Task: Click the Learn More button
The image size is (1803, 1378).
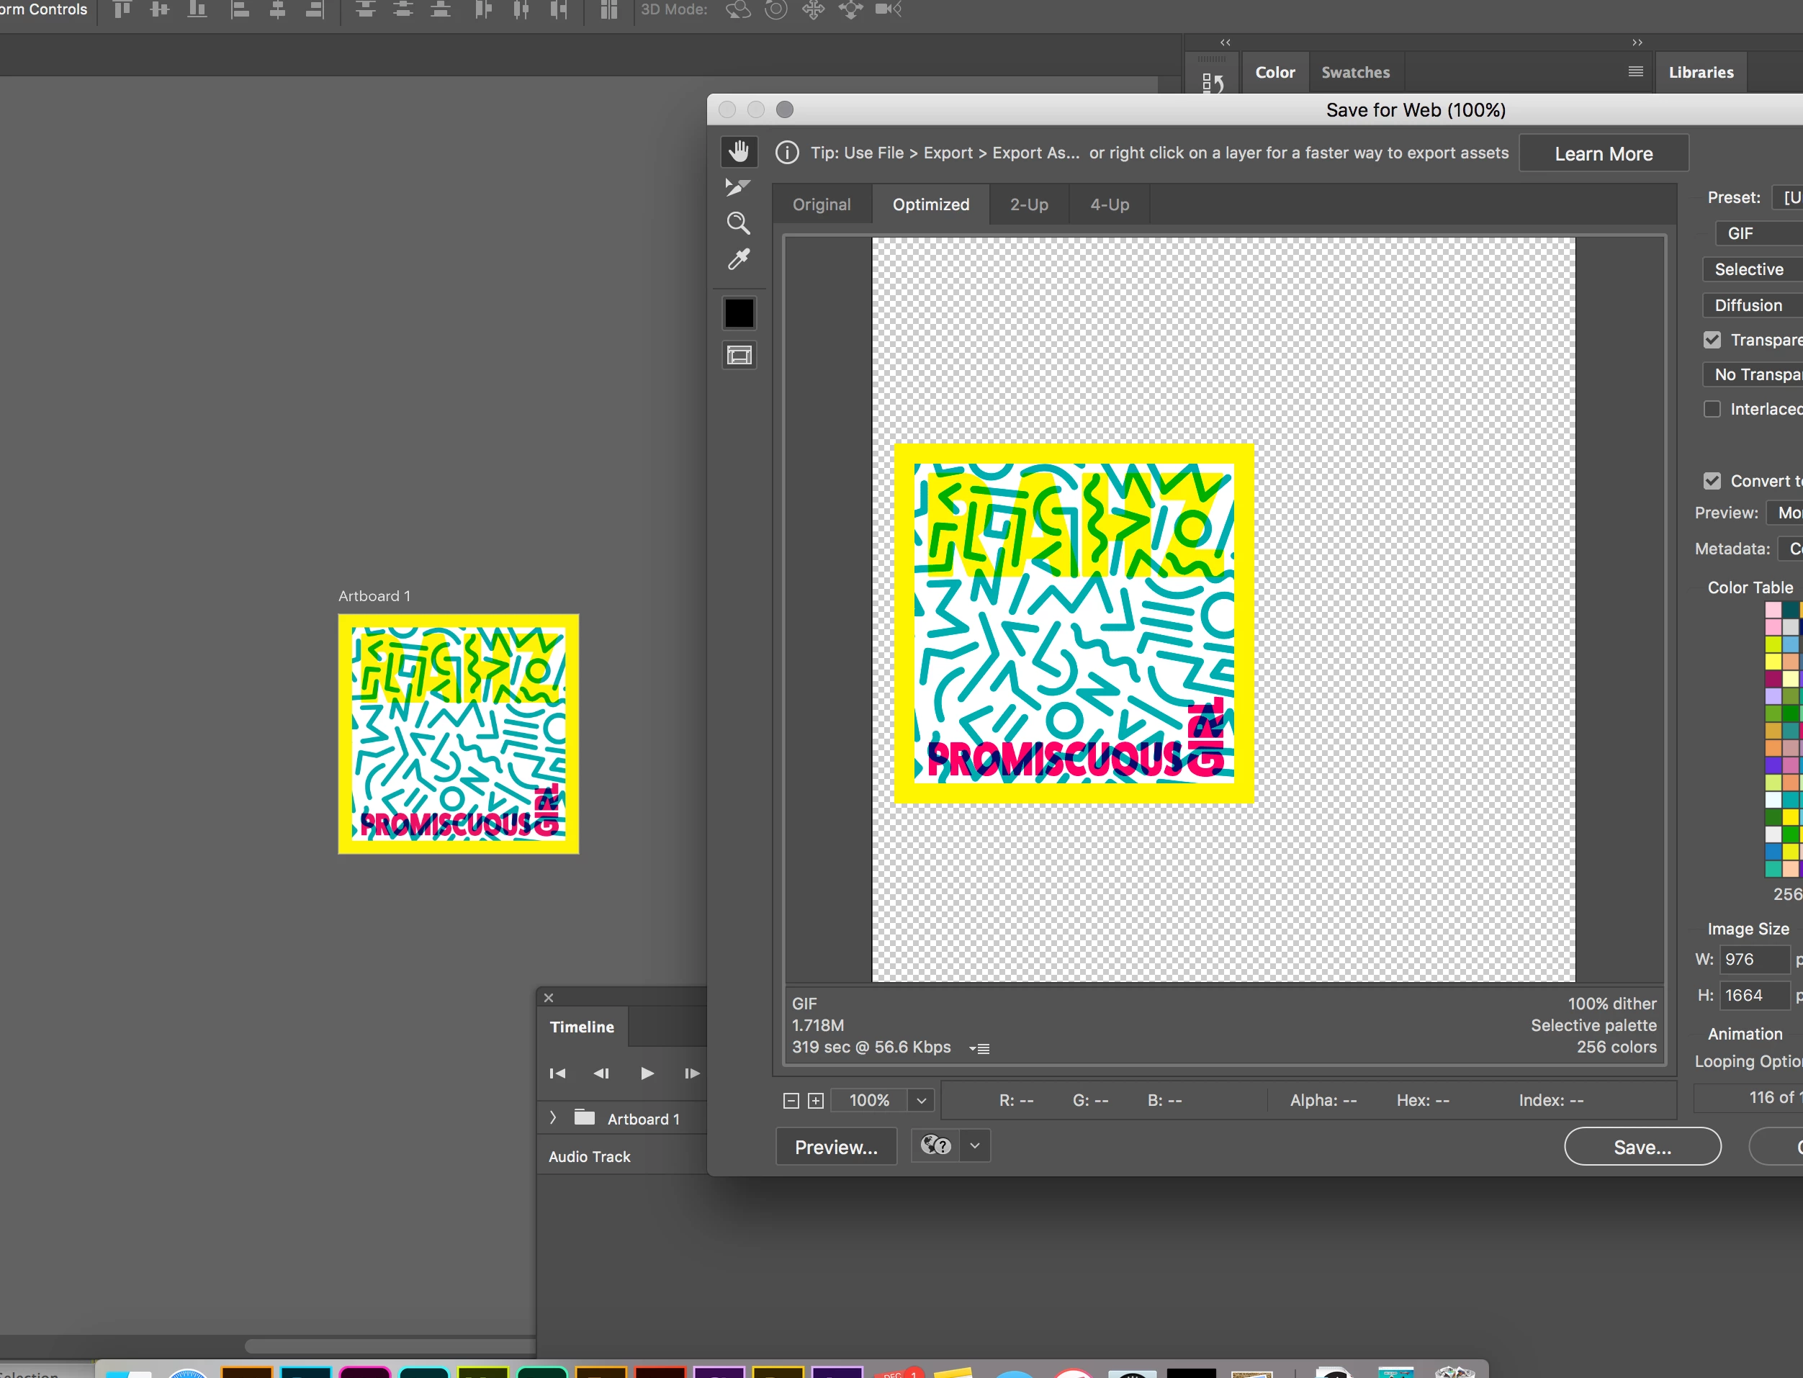Action: (x=1603, y=153)
